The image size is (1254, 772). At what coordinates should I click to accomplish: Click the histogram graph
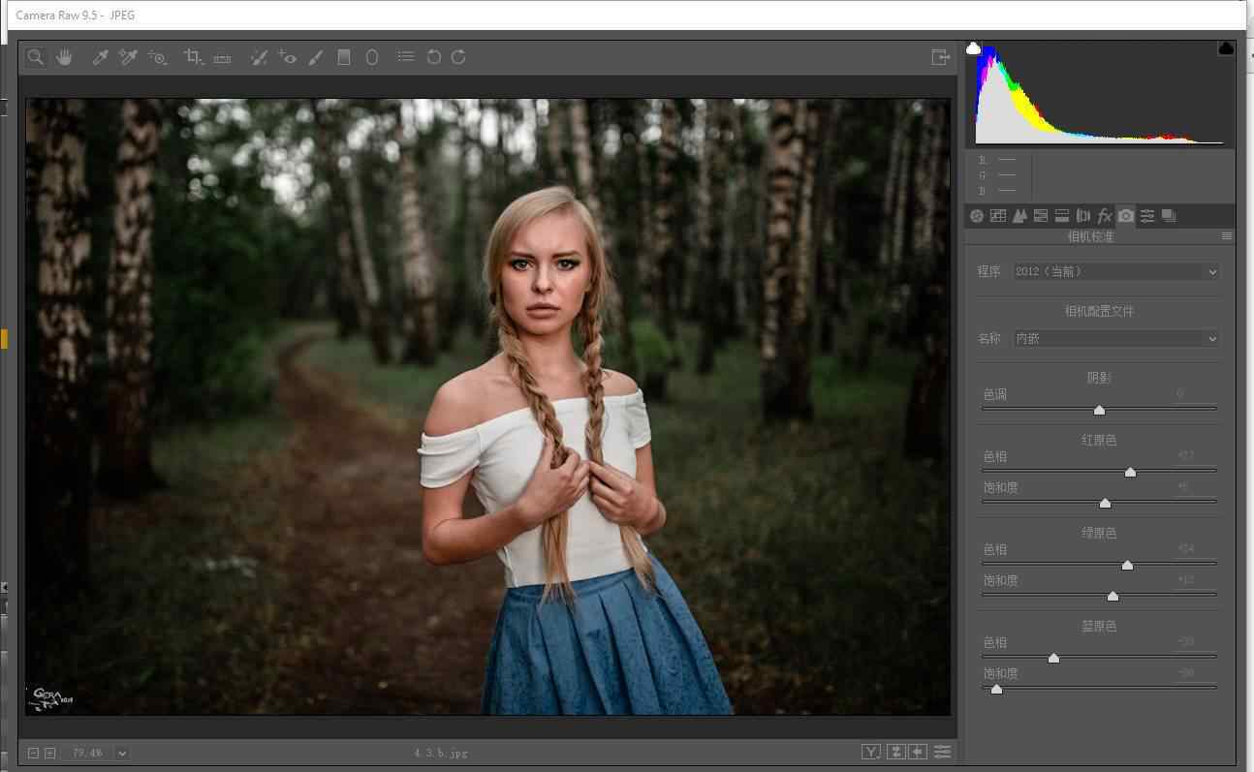pos(1100,94)
